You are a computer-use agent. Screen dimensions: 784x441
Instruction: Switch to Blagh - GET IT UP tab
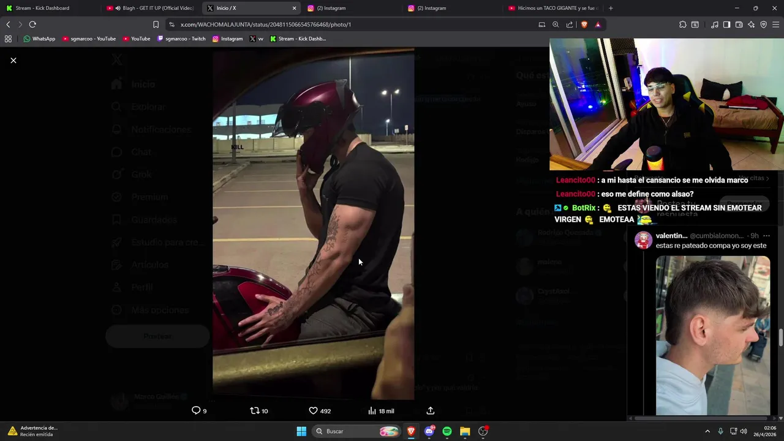click(x=152, y=8)
